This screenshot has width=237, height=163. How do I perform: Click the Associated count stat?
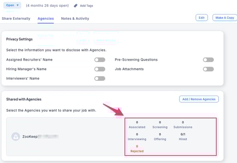[137, 125]
